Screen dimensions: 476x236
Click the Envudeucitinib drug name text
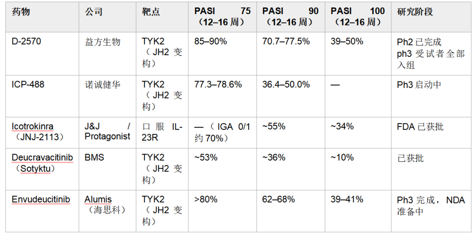[x=41, y=199]
